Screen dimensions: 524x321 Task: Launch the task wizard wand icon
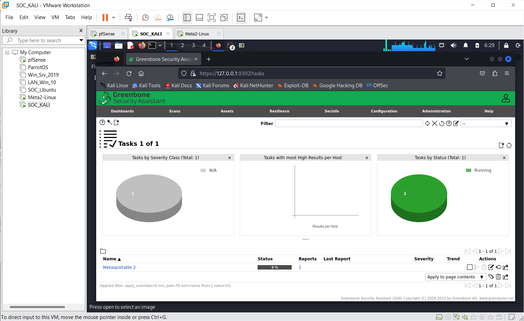(x=110, y=122)
